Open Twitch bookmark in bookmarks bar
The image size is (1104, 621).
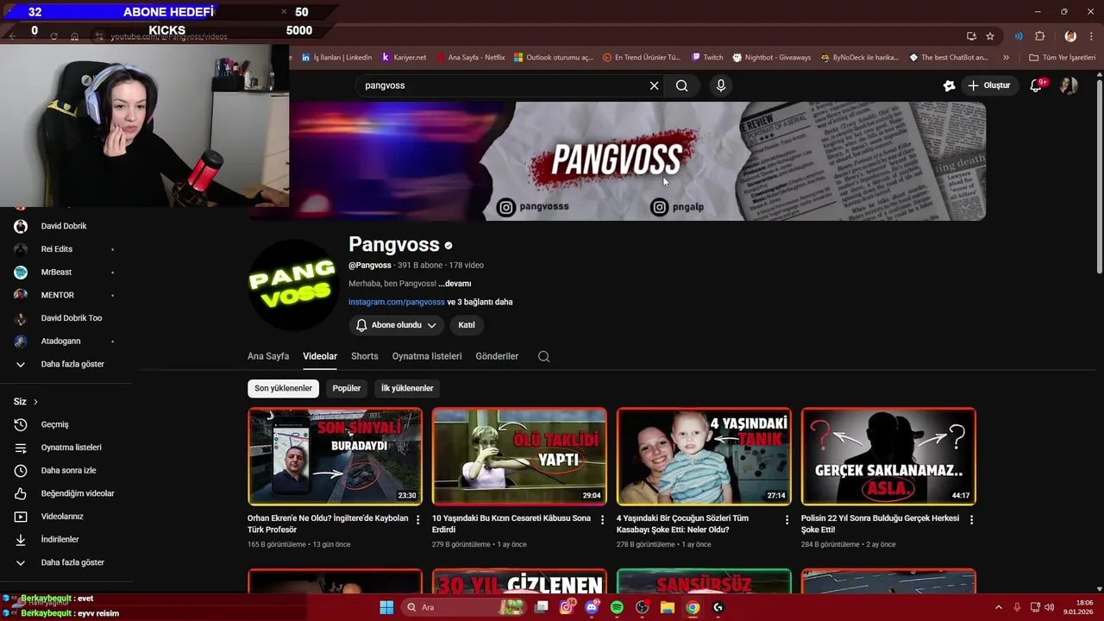(x=707, y=58)
